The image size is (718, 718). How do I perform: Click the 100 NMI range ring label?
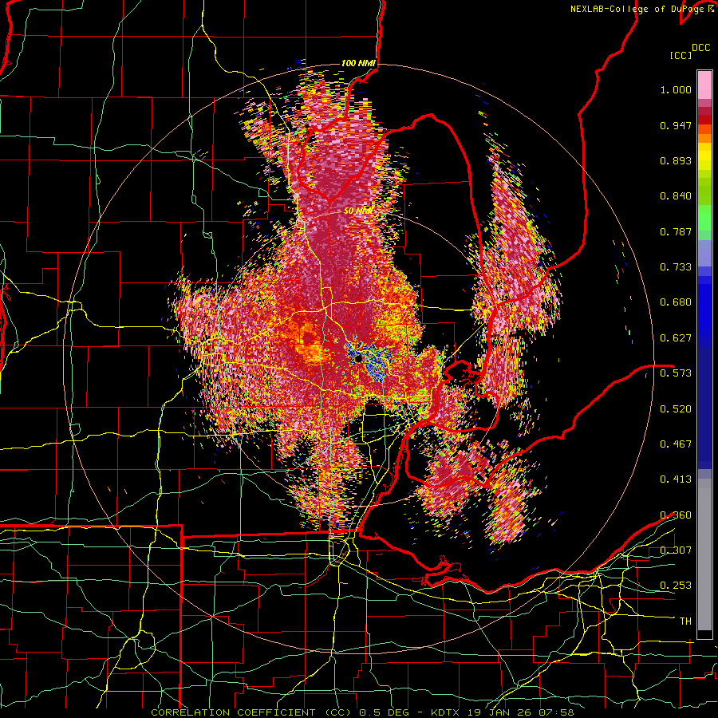pyautogui.click(x=358, y=63)
